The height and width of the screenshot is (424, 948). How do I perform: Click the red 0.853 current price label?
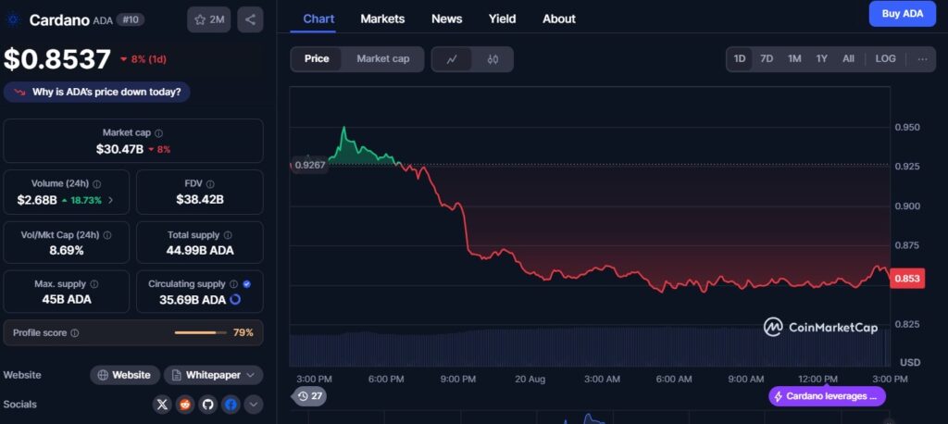tap(907, 279)
